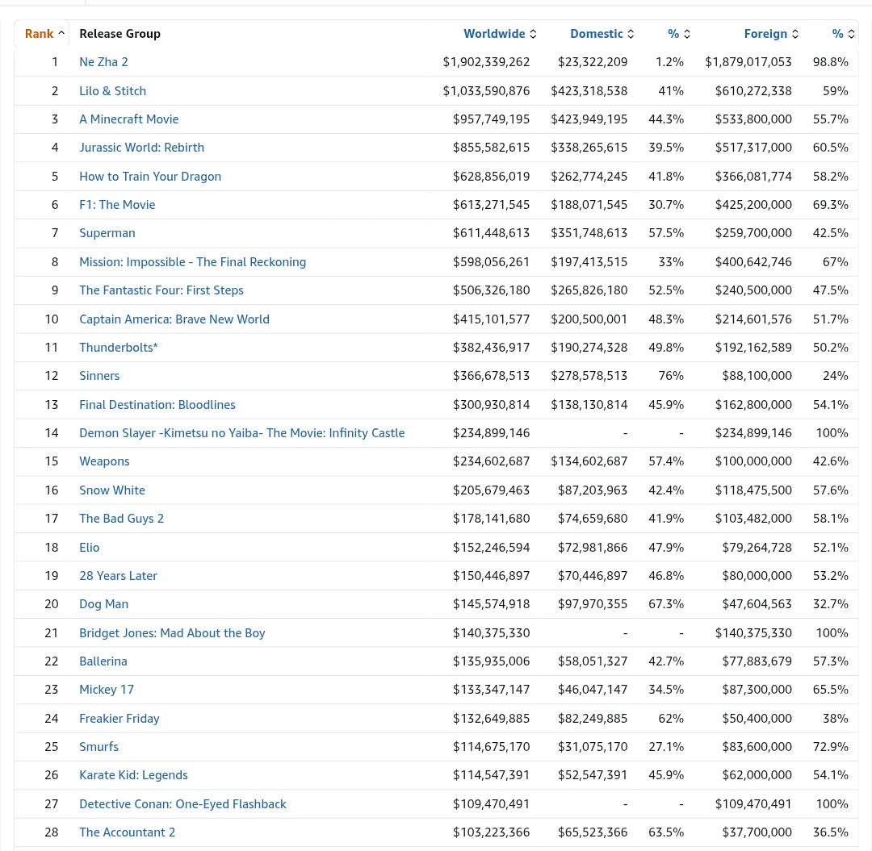Select domestic gross $423,318,538
The image size is (872, 851).
pyautogui.click(x=589, y=91)
